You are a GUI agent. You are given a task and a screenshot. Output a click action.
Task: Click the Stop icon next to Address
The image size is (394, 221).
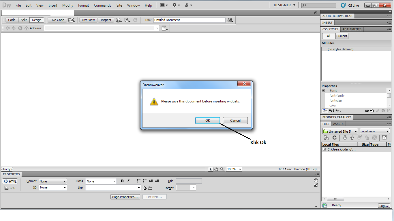[20, 28]
